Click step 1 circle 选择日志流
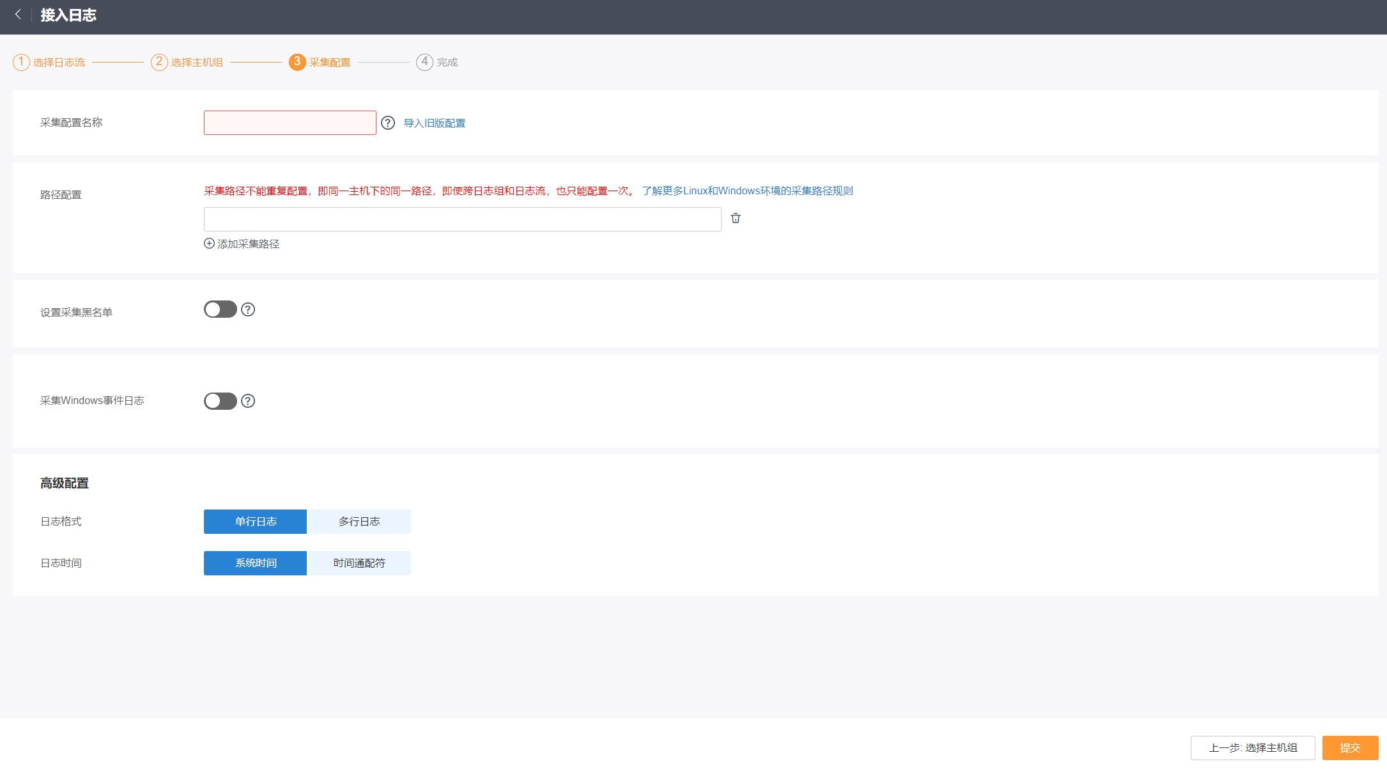Screen dimensions: 1387x771 tap(21, 62)
